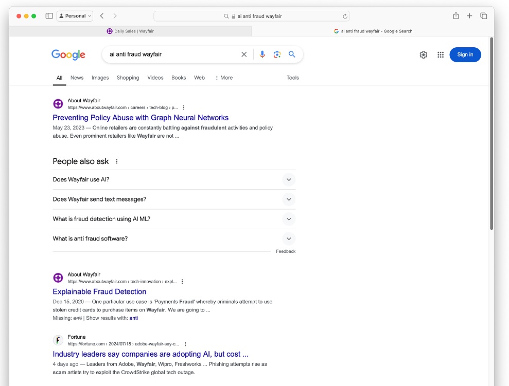The width and height of the screenshot is (509, 386).
Task: Reload the page with refresh icon
Action: 345,16
